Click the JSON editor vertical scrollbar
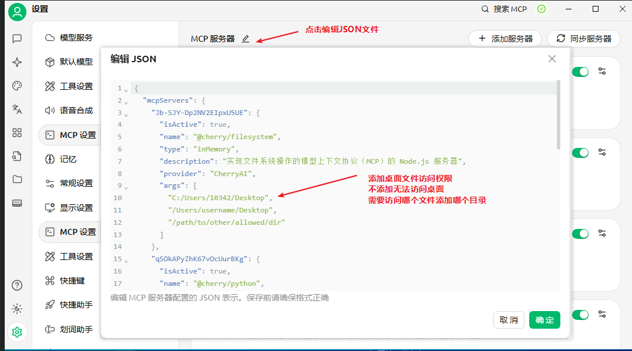 (x=558, y=114)
